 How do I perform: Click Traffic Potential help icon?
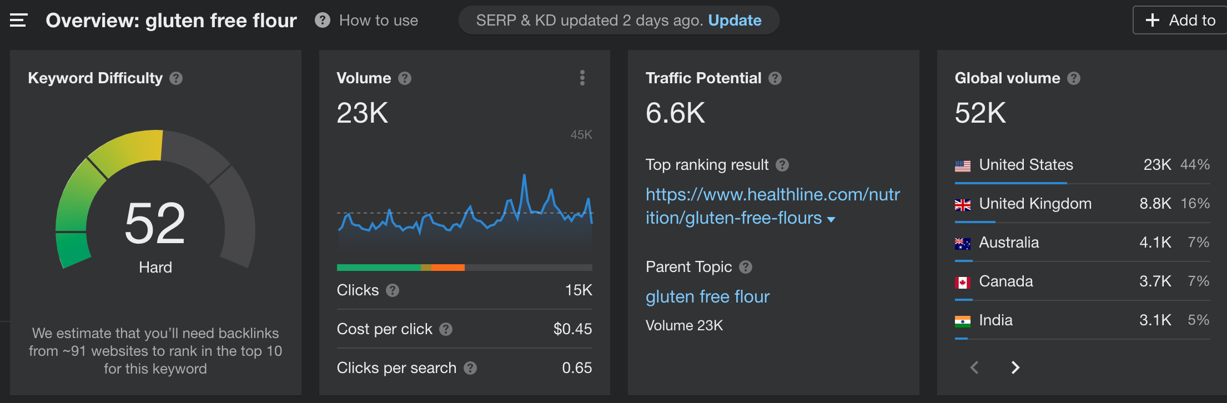click(775, 78)
